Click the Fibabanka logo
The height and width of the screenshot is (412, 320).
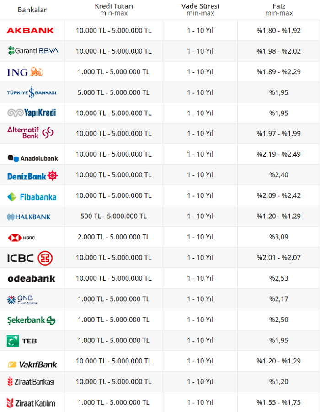click(x=32, y=197)
